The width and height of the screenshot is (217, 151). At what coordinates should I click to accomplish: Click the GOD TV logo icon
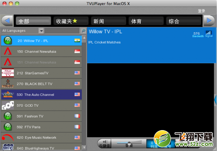[8, 105]
